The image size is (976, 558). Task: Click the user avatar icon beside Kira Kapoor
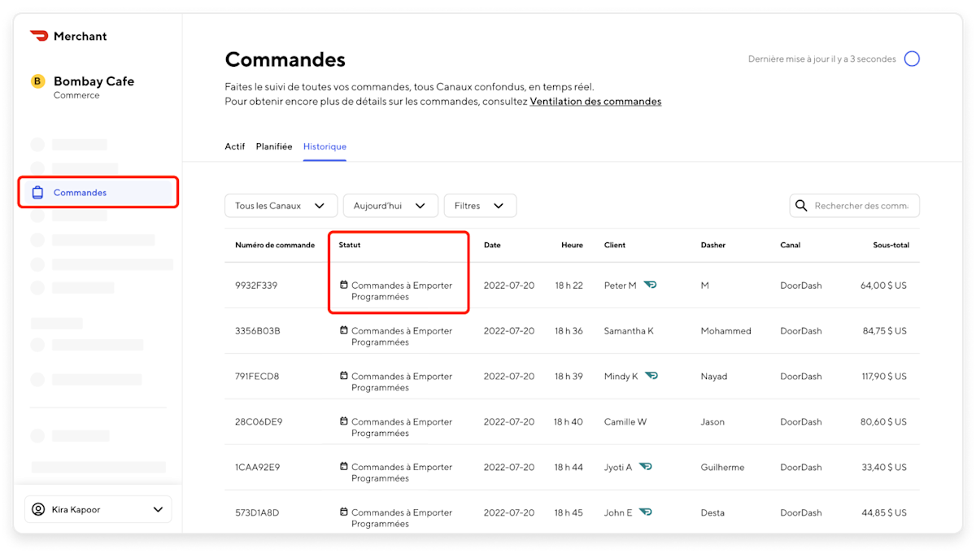click(x=38, y=509)
